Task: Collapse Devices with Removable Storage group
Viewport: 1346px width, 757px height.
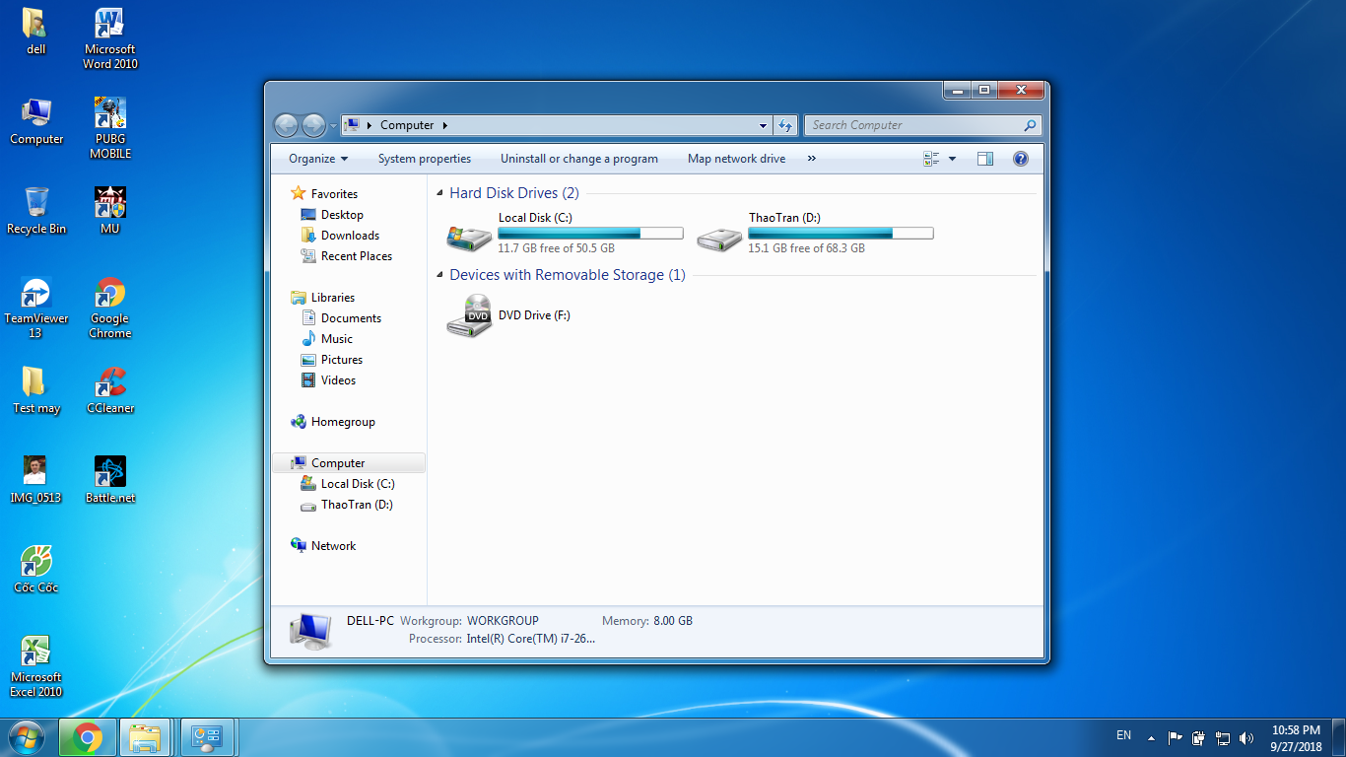Action: pyautogui.click(x=439, y=276)
